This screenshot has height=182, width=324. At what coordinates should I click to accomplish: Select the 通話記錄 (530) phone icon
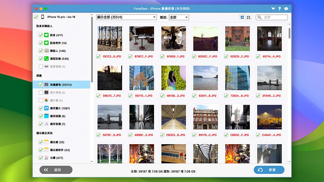(46, 59)
